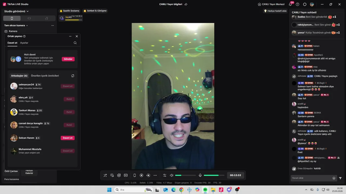Open chat filter funnel icon
This screenshot has height=194, width=346.
[340, 178]
